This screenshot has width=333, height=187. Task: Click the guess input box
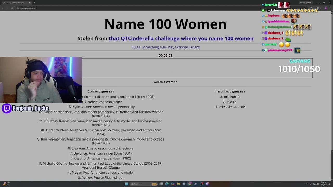[x=165, y=68]
